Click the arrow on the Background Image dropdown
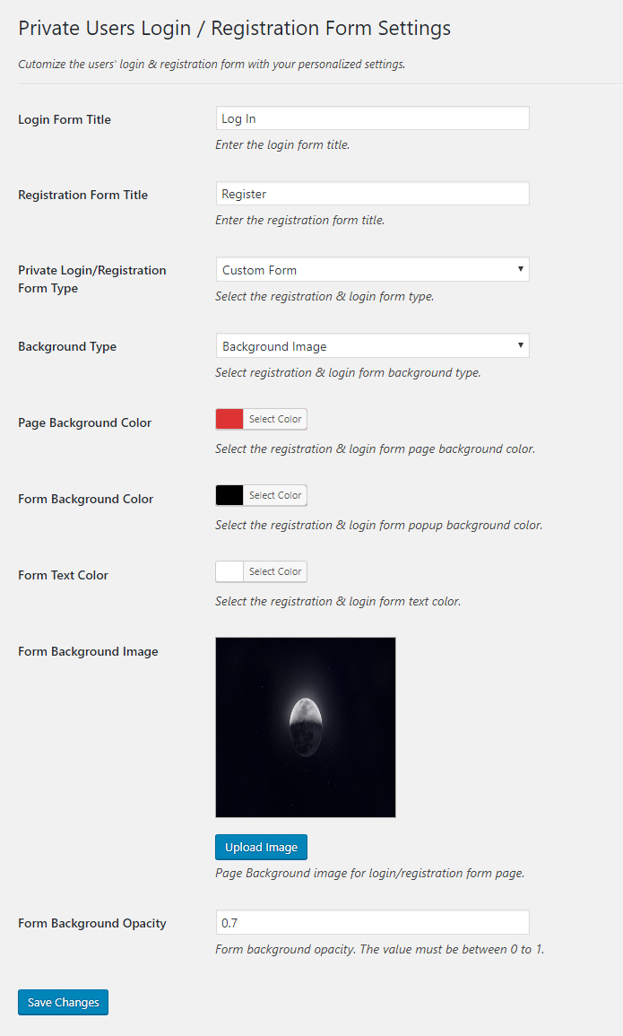Viewport: 623px width, 1036px height. point(521,345)
